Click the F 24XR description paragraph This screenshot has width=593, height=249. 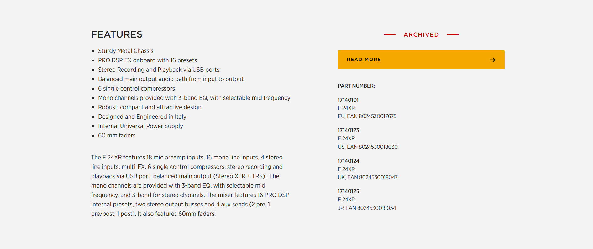pos(190,185)
